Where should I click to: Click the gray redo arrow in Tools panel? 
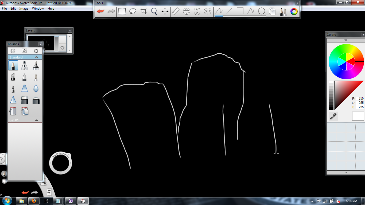pyautogui.click(x=111, y=11)
